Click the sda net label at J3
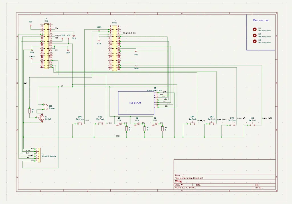This screenshot has height=204, width=292. tap(165, 99)
